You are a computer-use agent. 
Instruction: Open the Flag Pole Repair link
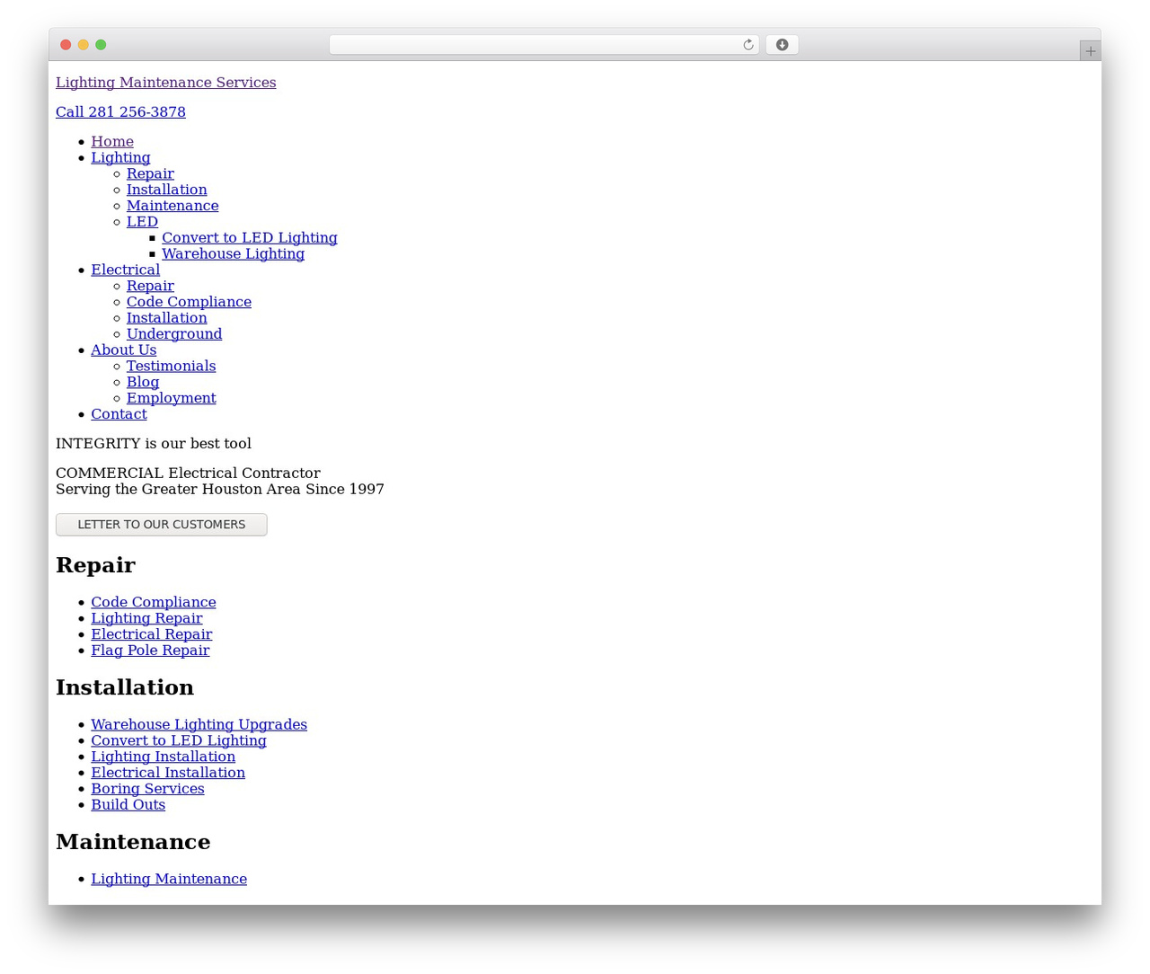point(150,651)
